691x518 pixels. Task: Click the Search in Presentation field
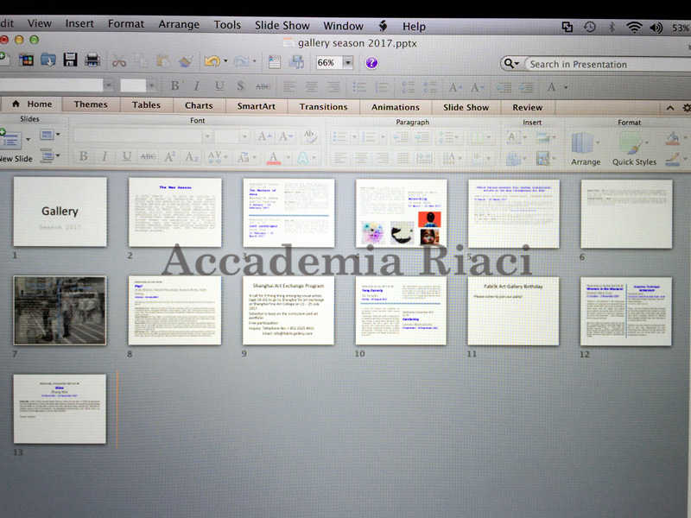608,64
